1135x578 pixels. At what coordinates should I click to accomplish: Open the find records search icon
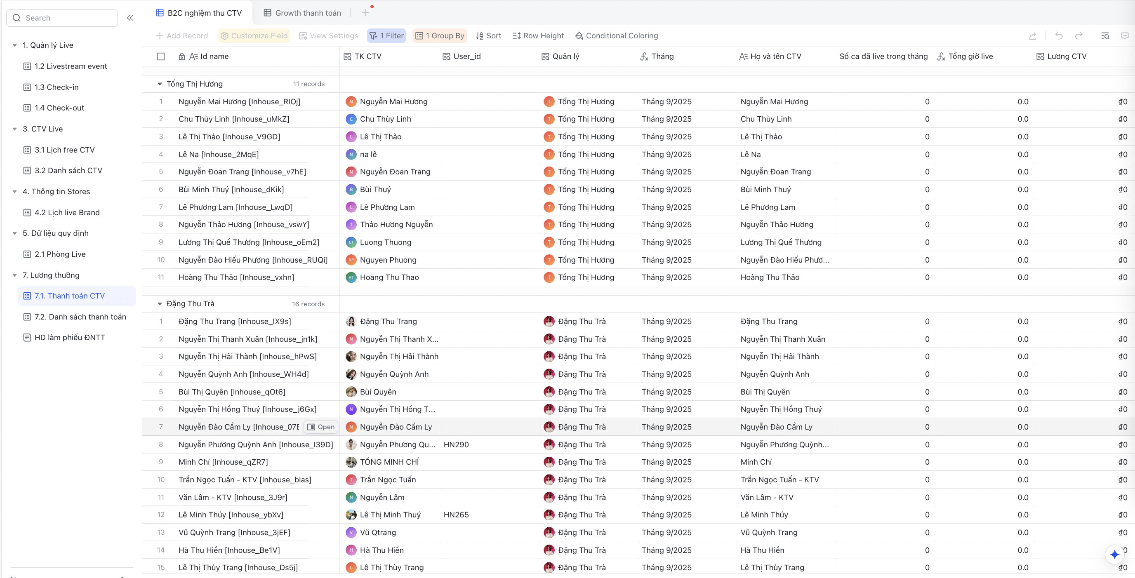point(1105,36)
